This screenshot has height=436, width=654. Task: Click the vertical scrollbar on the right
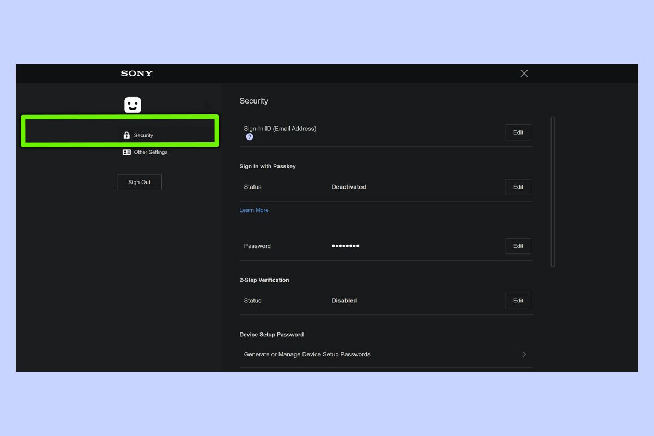553,191
